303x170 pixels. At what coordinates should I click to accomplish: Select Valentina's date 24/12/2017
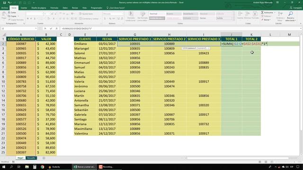tap(107, 133)
